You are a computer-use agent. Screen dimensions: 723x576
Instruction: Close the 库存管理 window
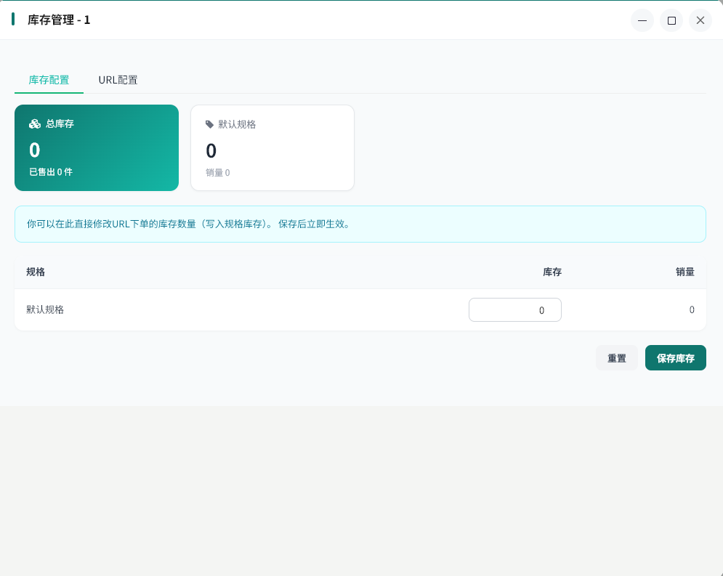[x=700, y=20]
